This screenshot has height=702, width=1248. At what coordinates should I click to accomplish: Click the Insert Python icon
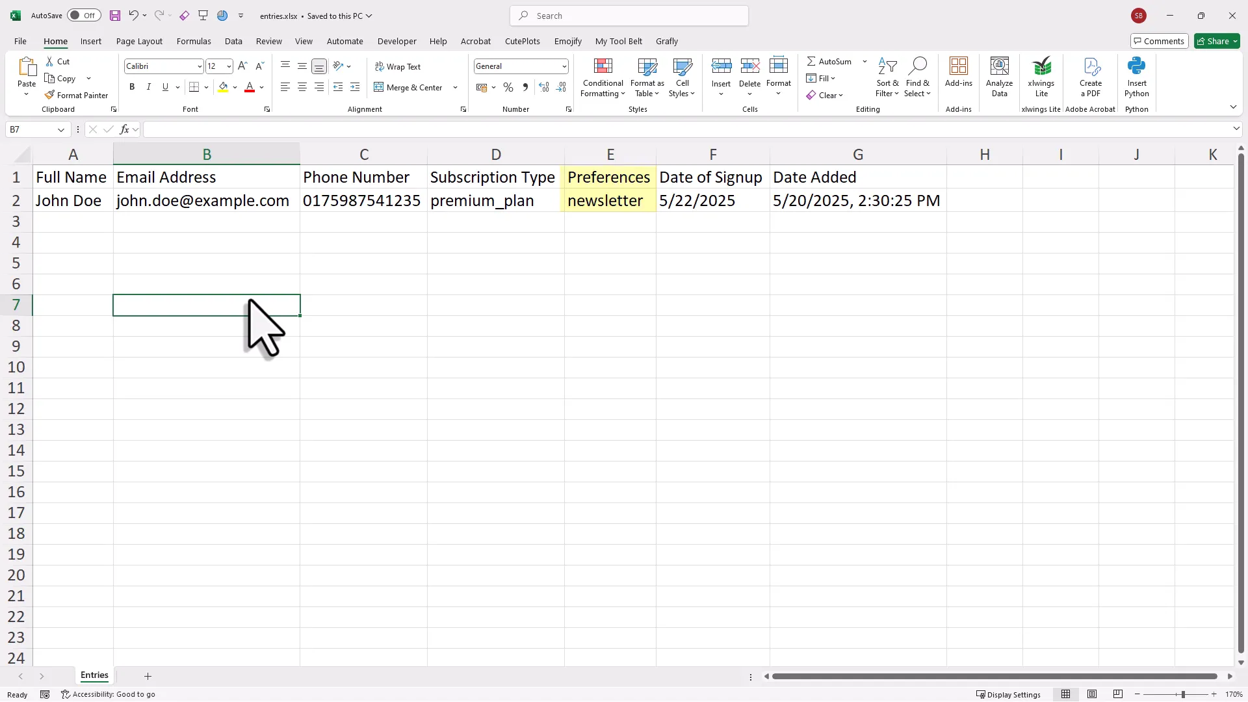tap(1137, 66)
